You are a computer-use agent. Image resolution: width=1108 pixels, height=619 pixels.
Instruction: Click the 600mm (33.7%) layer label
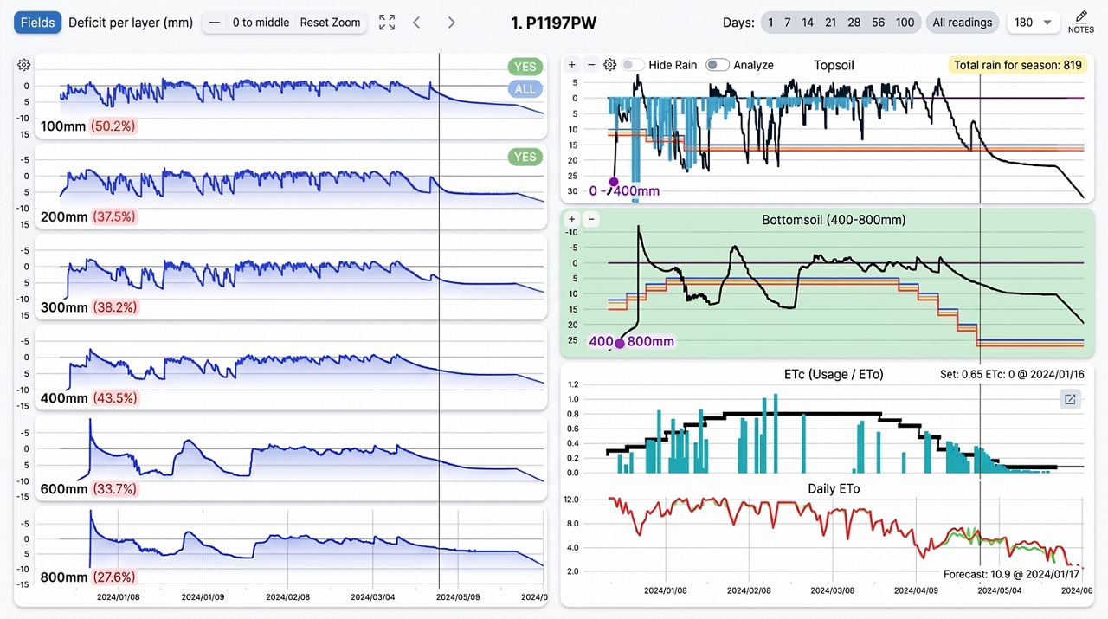[x=88, y=489]
